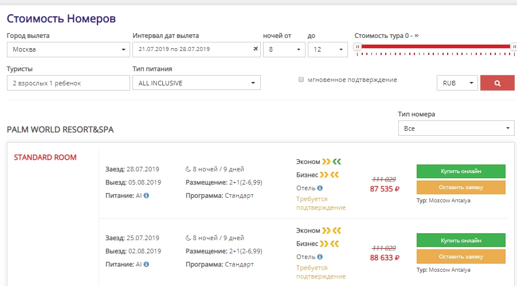The width and height of the screenshot is (517, 286).
Task: Open the ночей от dropdown showing 8
Action: (284, 49)
